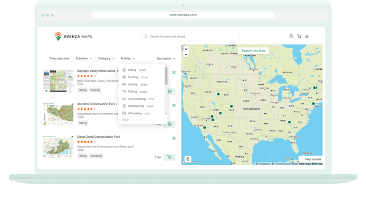This screenshot has height=211, width=366.
Task: Click Hiking tag on Morialta Park
Action: pos(82,123)
